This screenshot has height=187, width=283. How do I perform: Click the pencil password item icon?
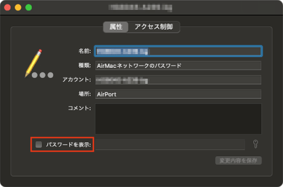(x=39, y=64)
